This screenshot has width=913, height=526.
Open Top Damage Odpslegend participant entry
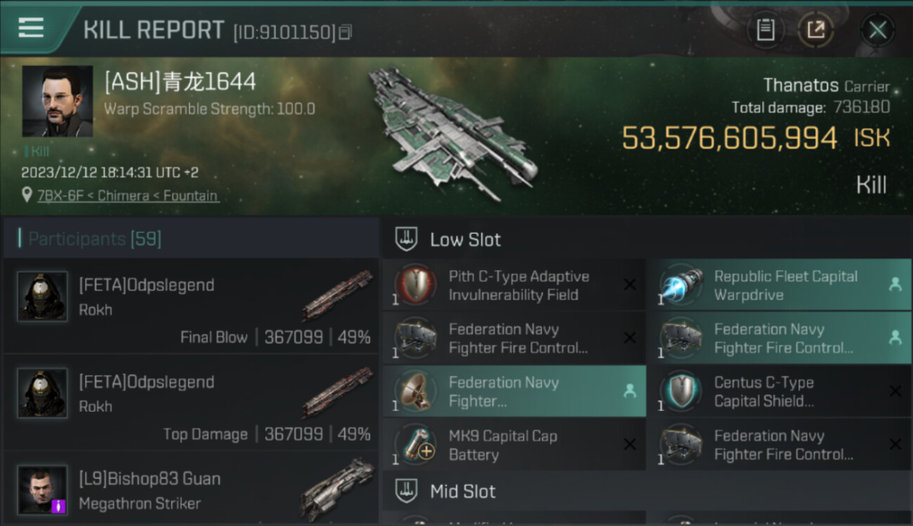pos(190,403)
